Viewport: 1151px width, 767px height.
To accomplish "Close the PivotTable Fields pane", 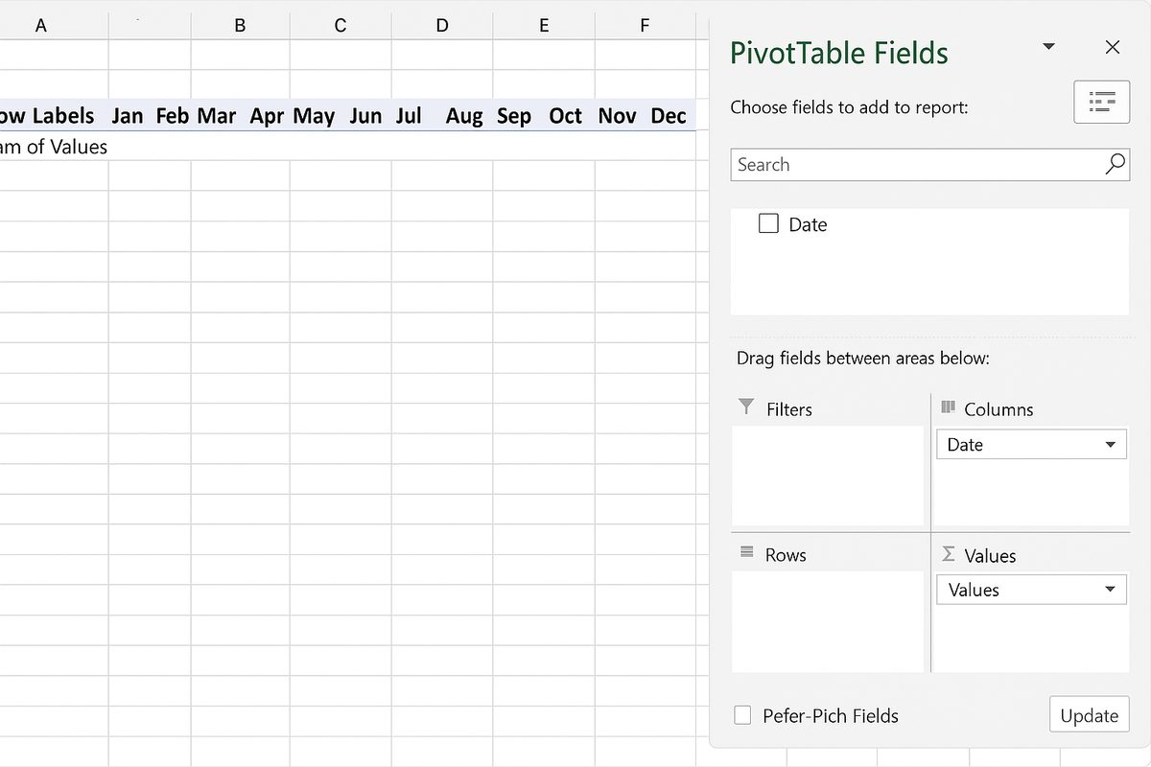I will 1113,47.
